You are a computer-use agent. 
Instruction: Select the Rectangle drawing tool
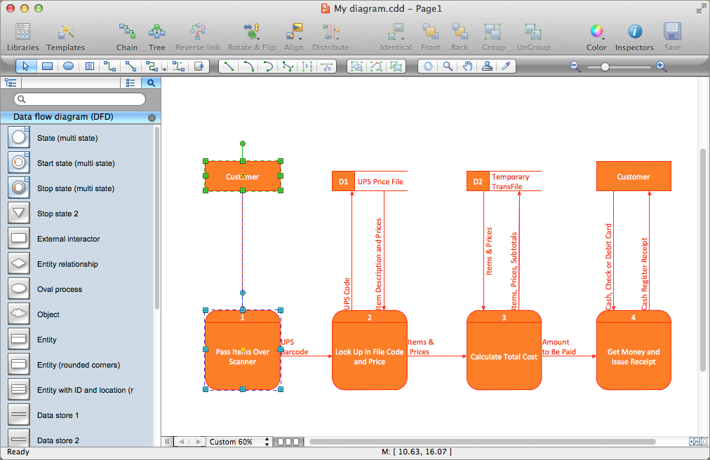pyautogui.click(x=47, y=67)
